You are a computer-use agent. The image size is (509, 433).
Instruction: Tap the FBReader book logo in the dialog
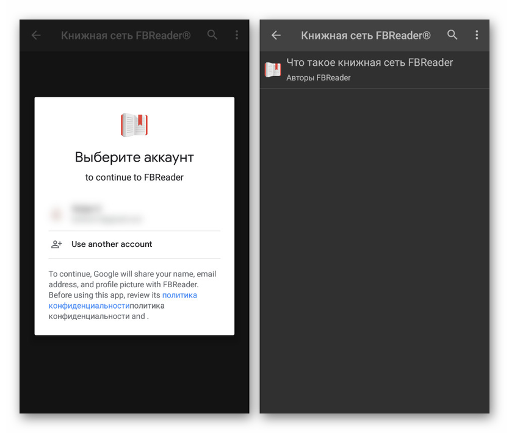[x=134, y=125]
